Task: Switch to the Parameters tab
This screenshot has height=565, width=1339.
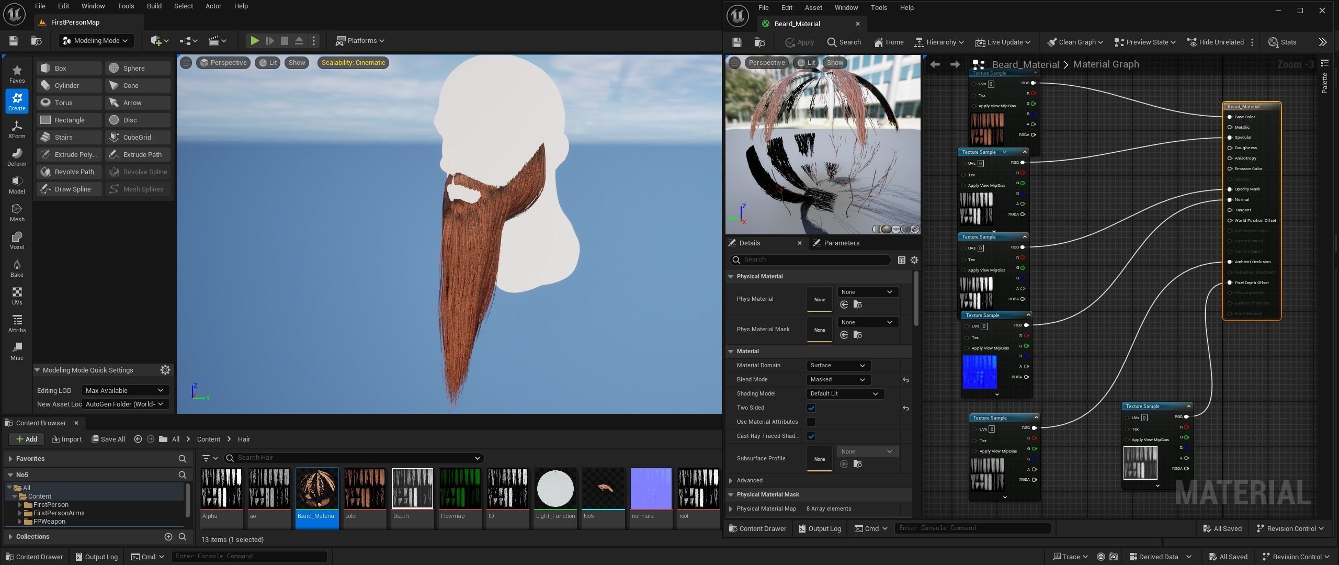Action: pos(836,243)
